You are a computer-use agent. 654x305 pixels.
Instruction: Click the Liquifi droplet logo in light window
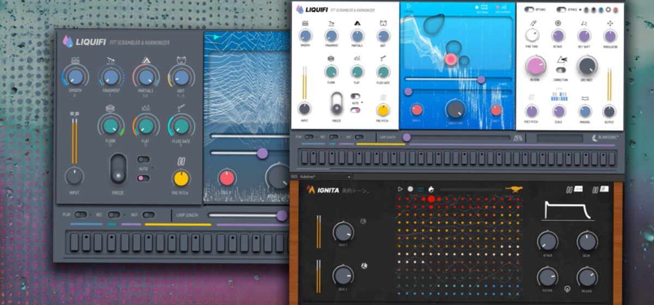[300, 9]
